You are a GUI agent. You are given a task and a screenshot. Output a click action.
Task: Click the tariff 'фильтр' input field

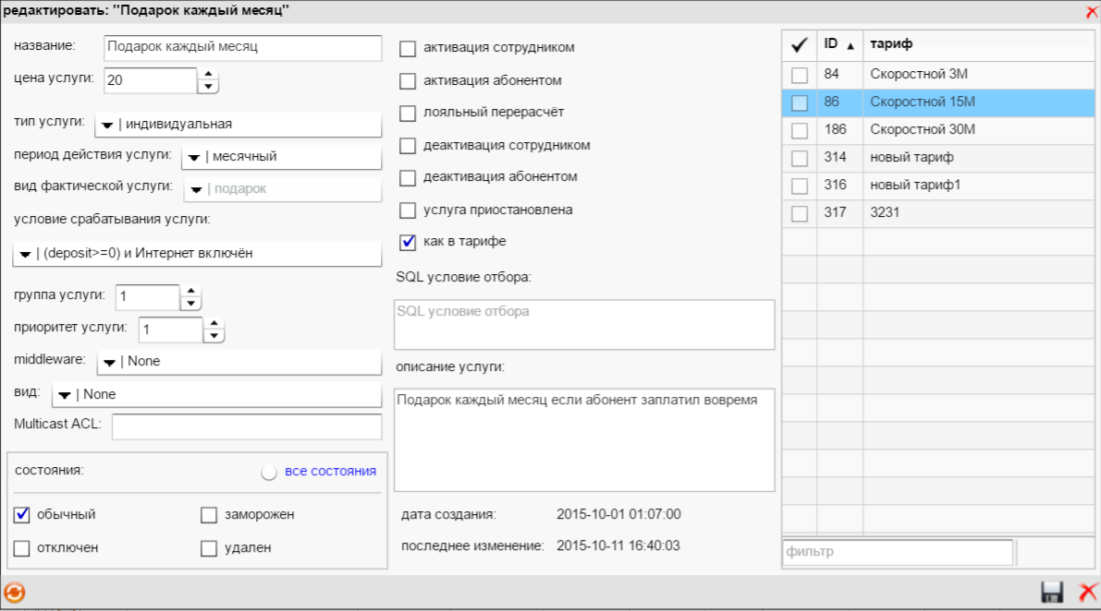coord(897,553)
